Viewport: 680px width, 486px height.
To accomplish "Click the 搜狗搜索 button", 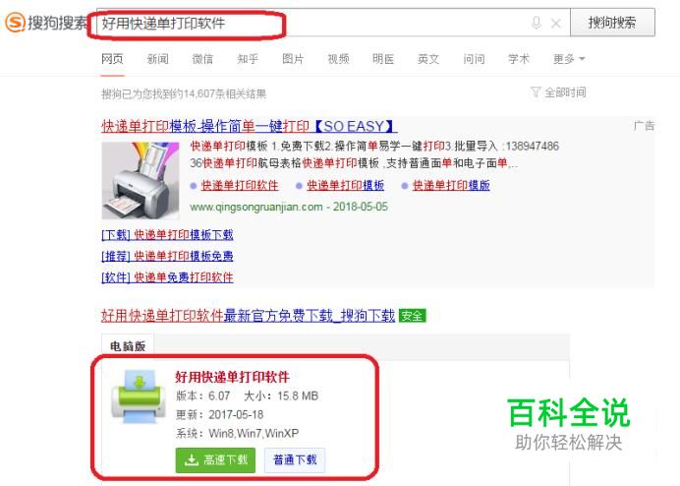I will click(612, 23).
